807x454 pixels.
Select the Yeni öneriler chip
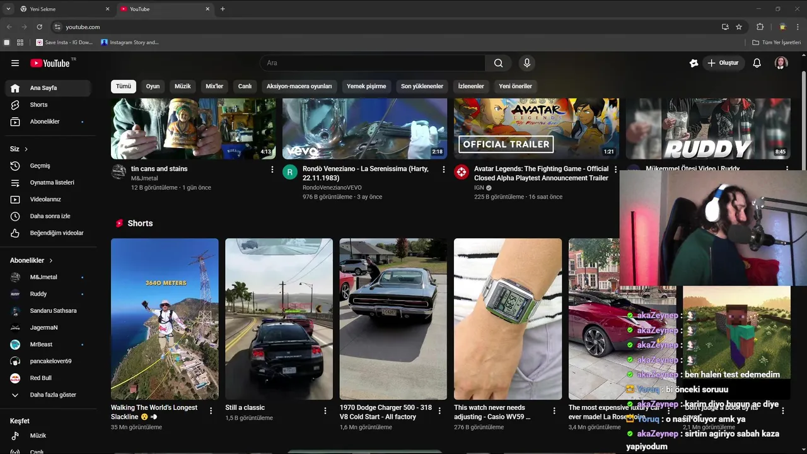[516, 86]
